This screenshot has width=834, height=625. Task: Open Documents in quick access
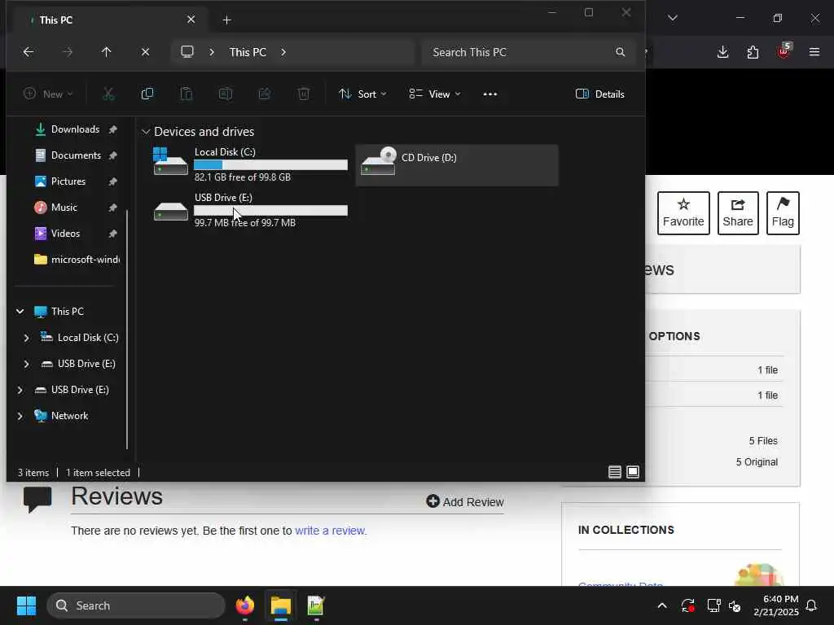[x=76, y=155]
